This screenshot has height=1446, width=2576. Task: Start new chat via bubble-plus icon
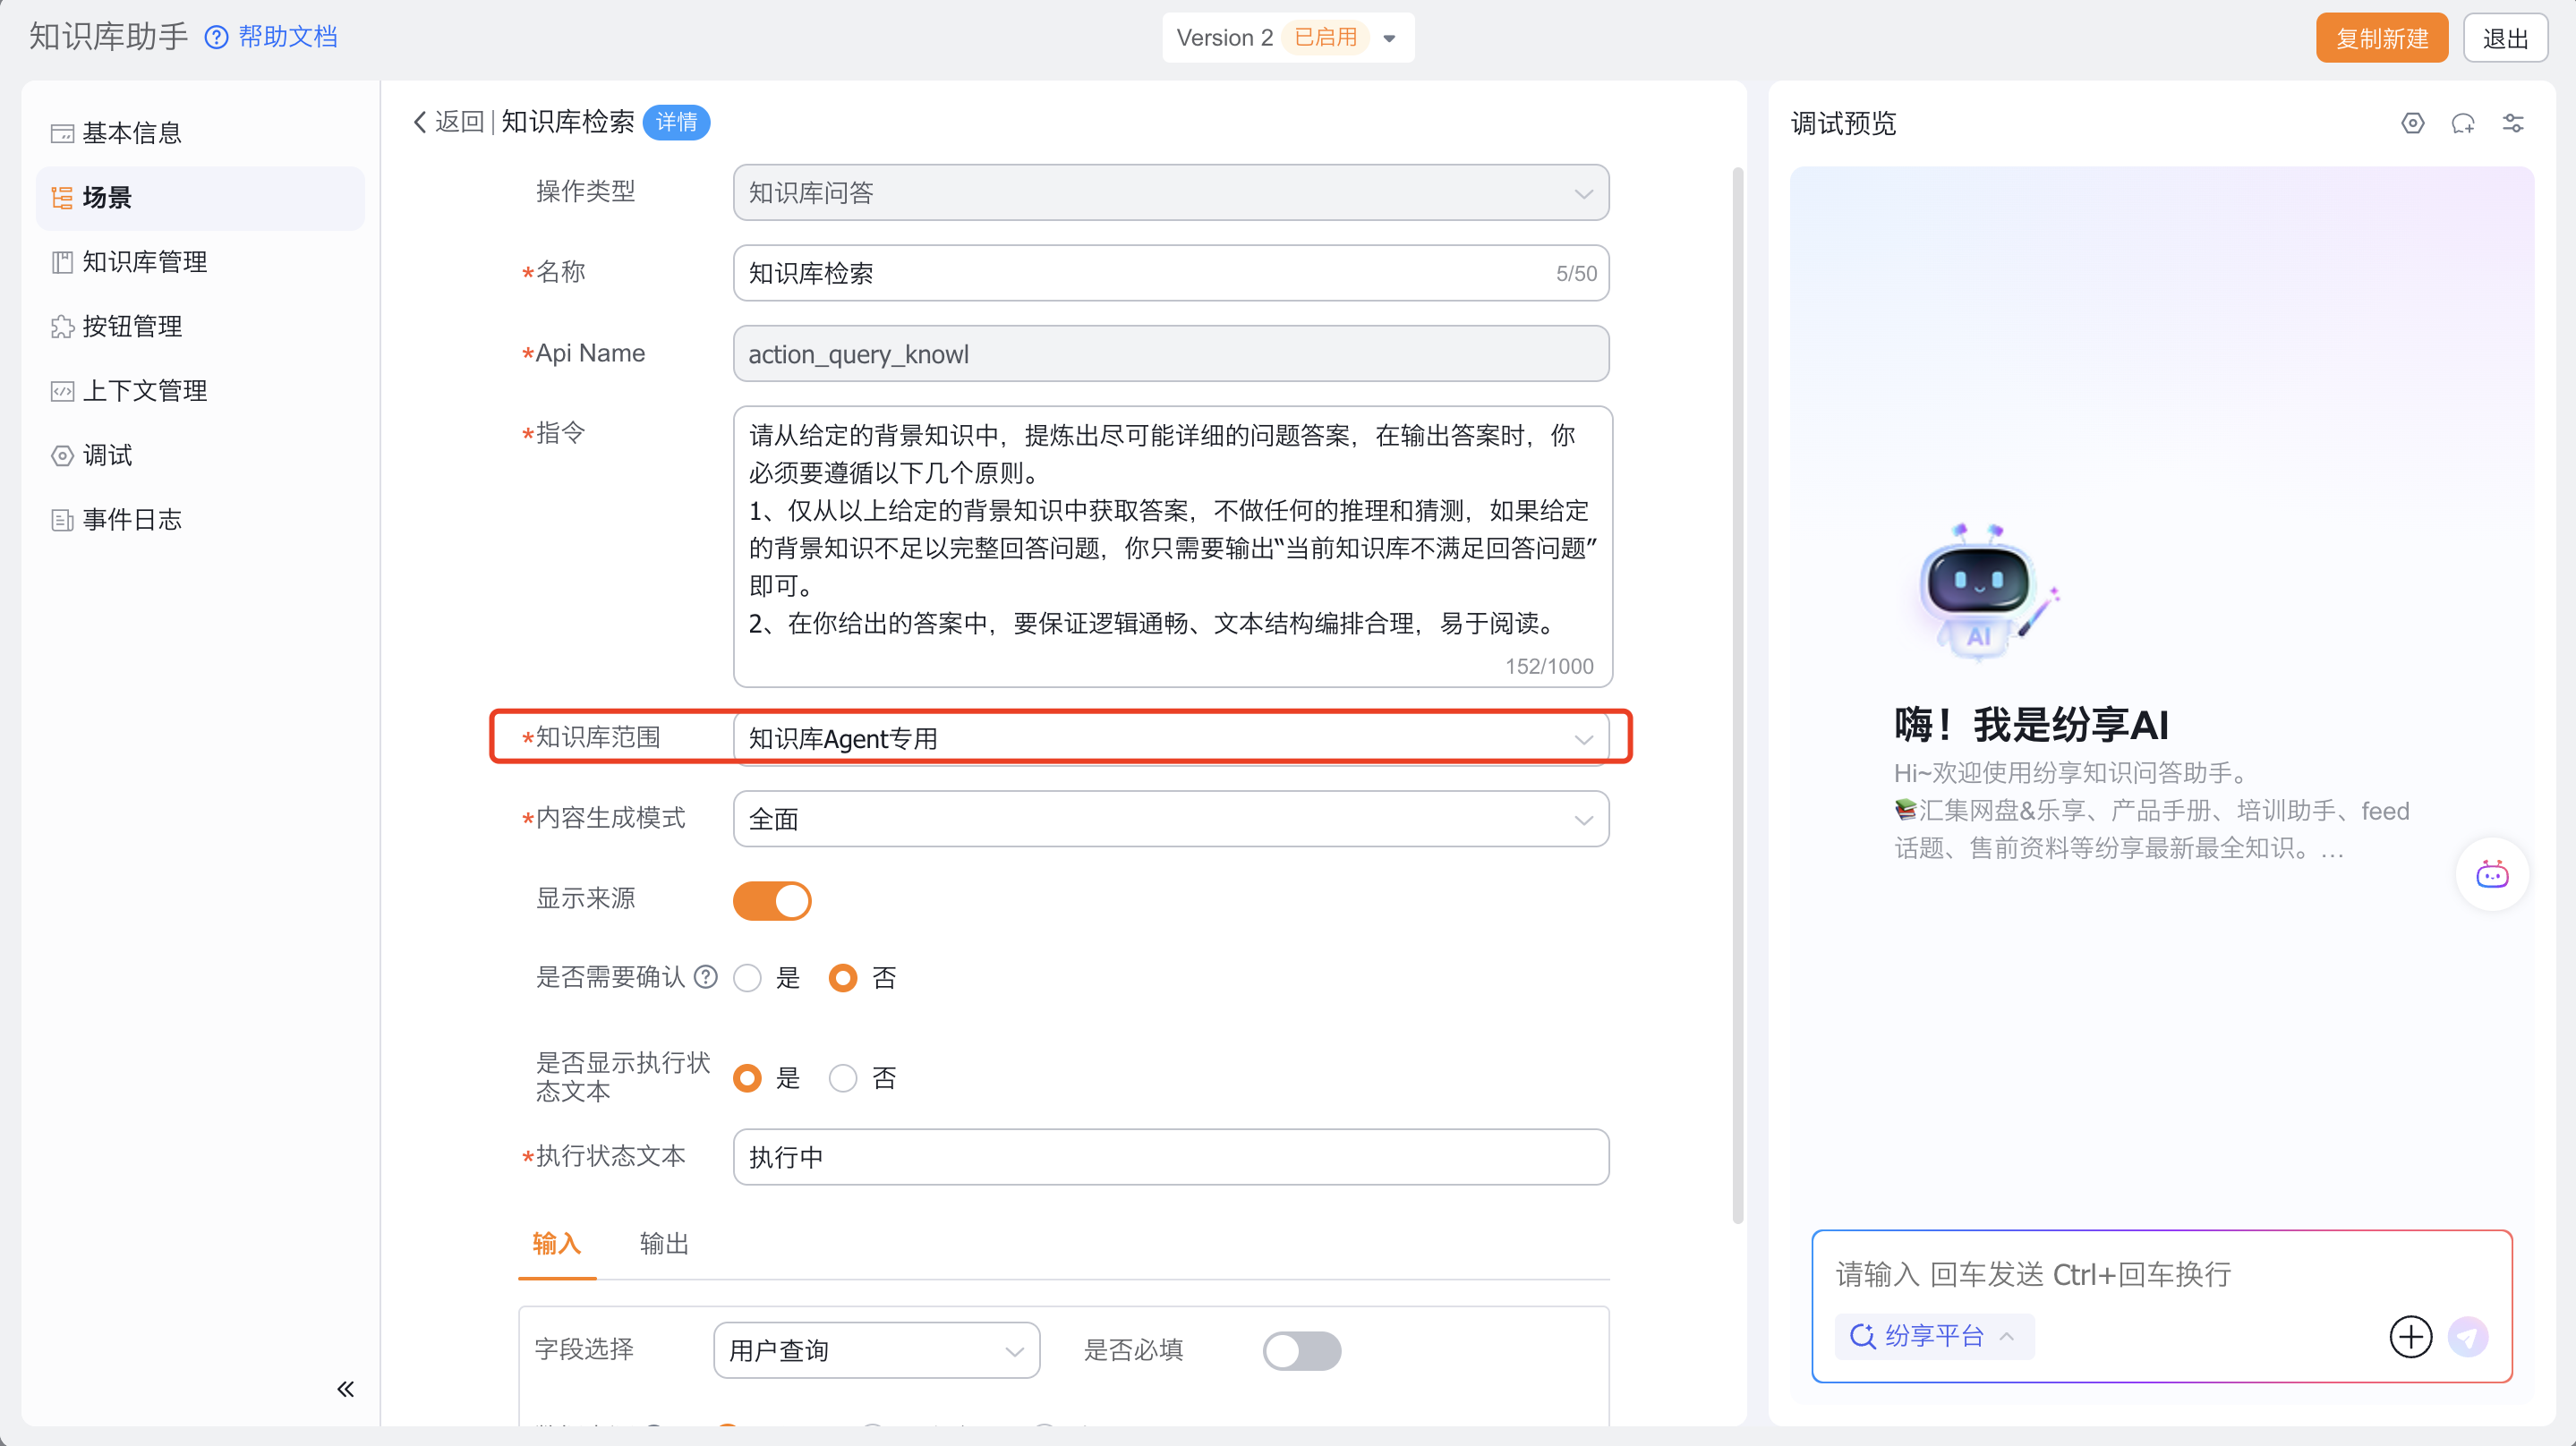tap(2462, 123)
